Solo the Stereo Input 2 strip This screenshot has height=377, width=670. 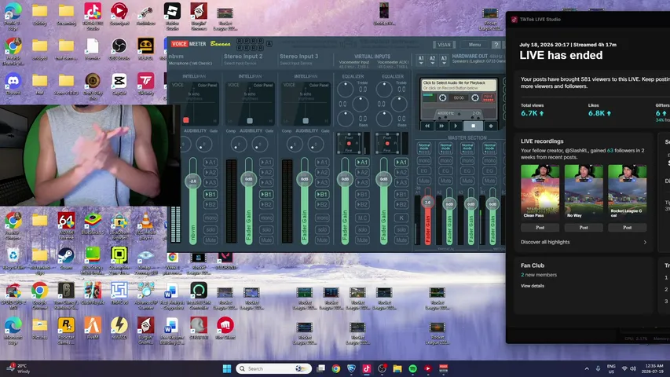click(x=266, y=229)
